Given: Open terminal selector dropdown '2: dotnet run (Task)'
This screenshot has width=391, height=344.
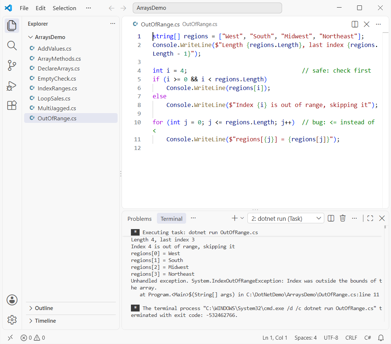Looking at the screenshot, I should click(x=286, y=218).
